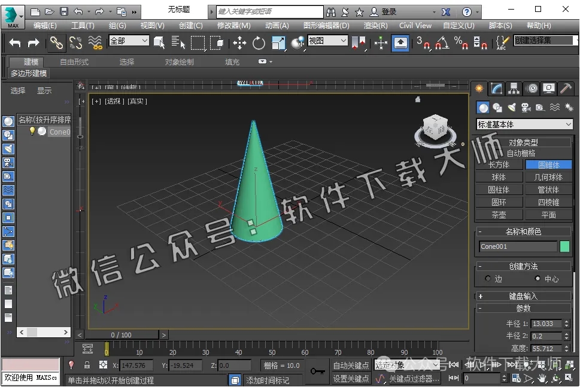580x387 pixels.
Task: Switch to the Modify command panel icon
Action: coord(496,90)
